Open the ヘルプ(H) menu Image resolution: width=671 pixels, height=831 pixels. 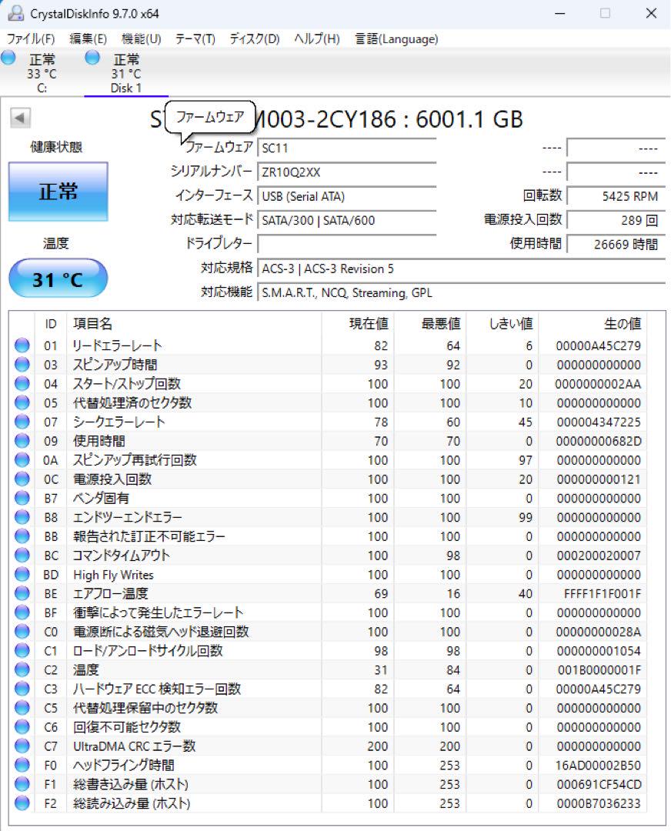(317, 38)
